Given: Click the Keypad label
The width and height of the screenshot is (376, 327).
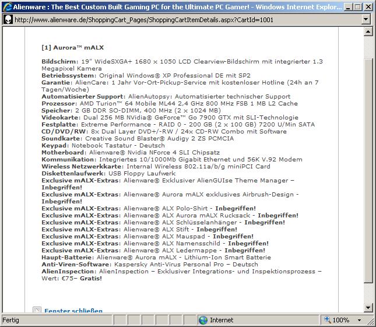Looking at the screenshot, I should pyautogui.click(x=55, y=145).
